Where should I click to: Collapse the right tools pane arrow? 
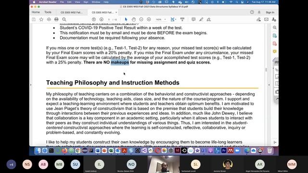[x=269, y=85]
